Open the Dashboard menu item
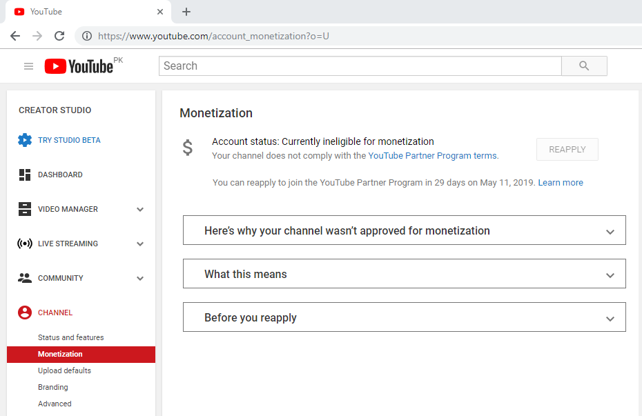 60,175
